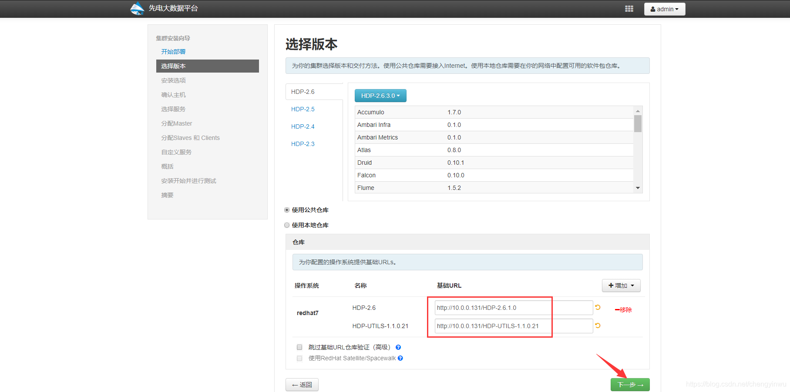Image resolution: width=790 pixels, height=392 pixels.
Task: Click the 返回 back button
Action: (302, 385)
